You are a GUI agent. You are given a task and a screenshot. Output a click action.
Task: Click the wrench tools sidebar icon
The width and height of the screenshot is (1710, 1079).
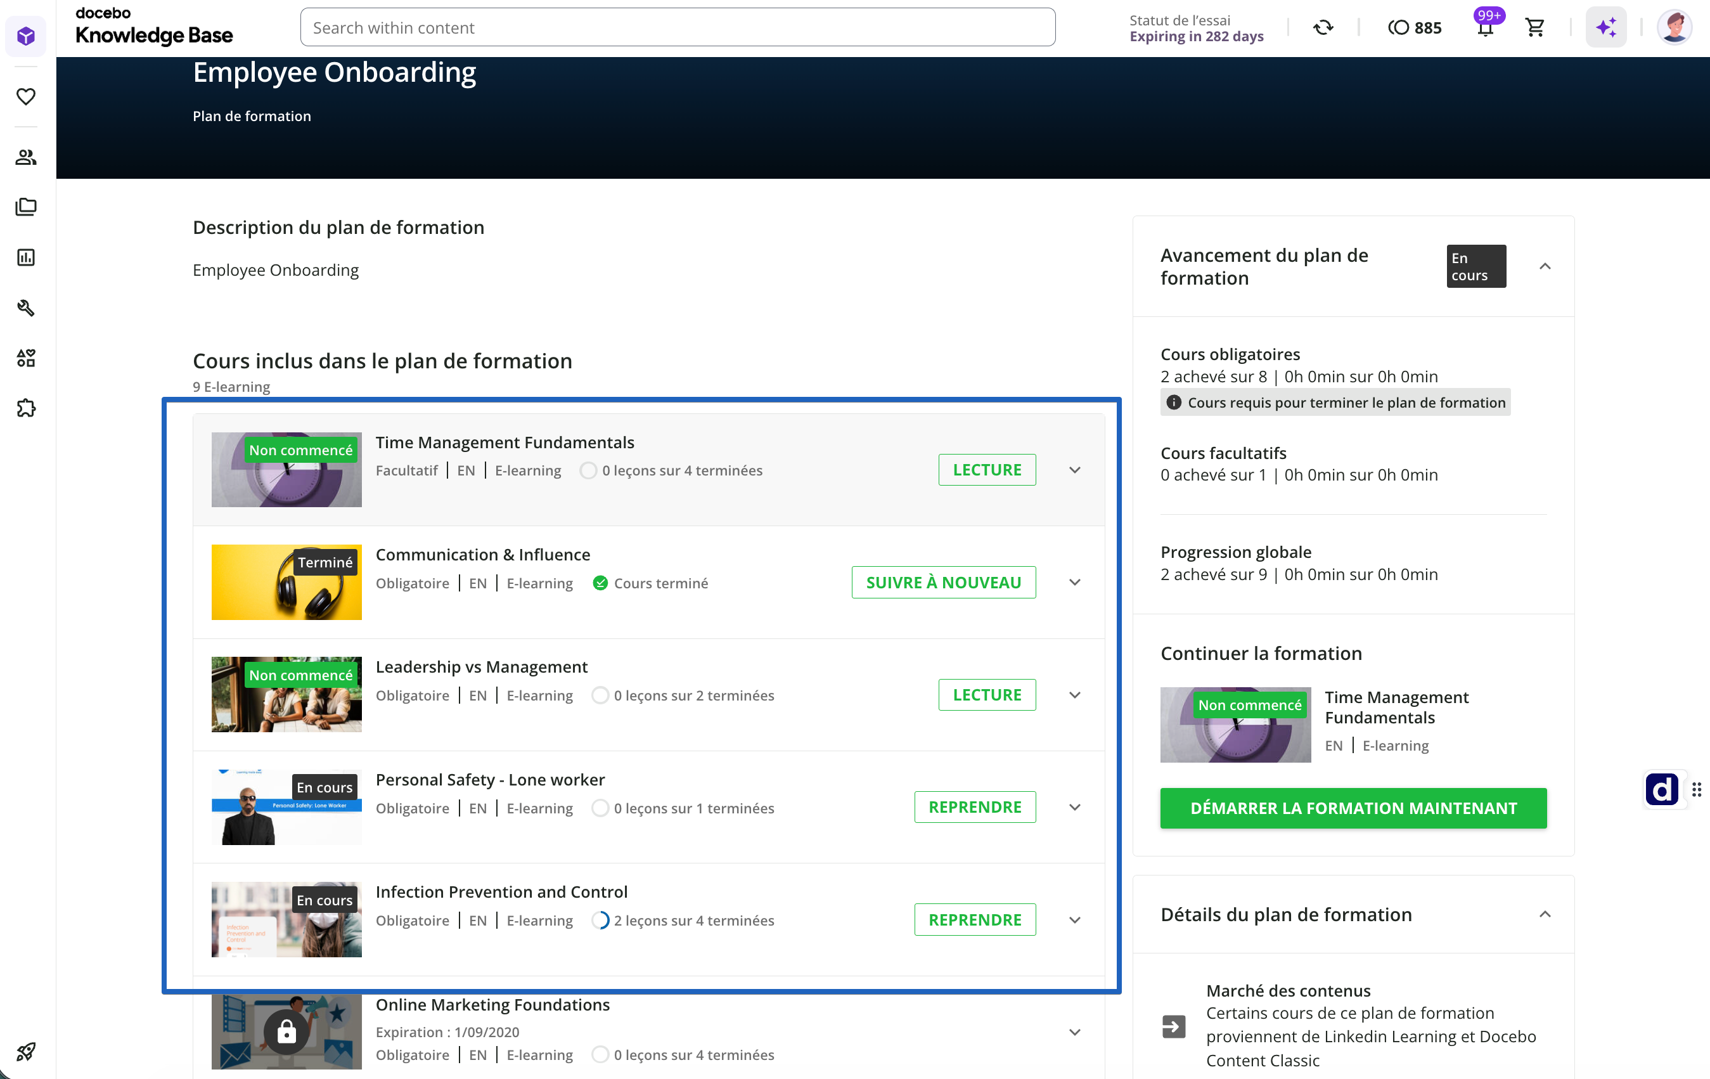[x=26, y=307]
